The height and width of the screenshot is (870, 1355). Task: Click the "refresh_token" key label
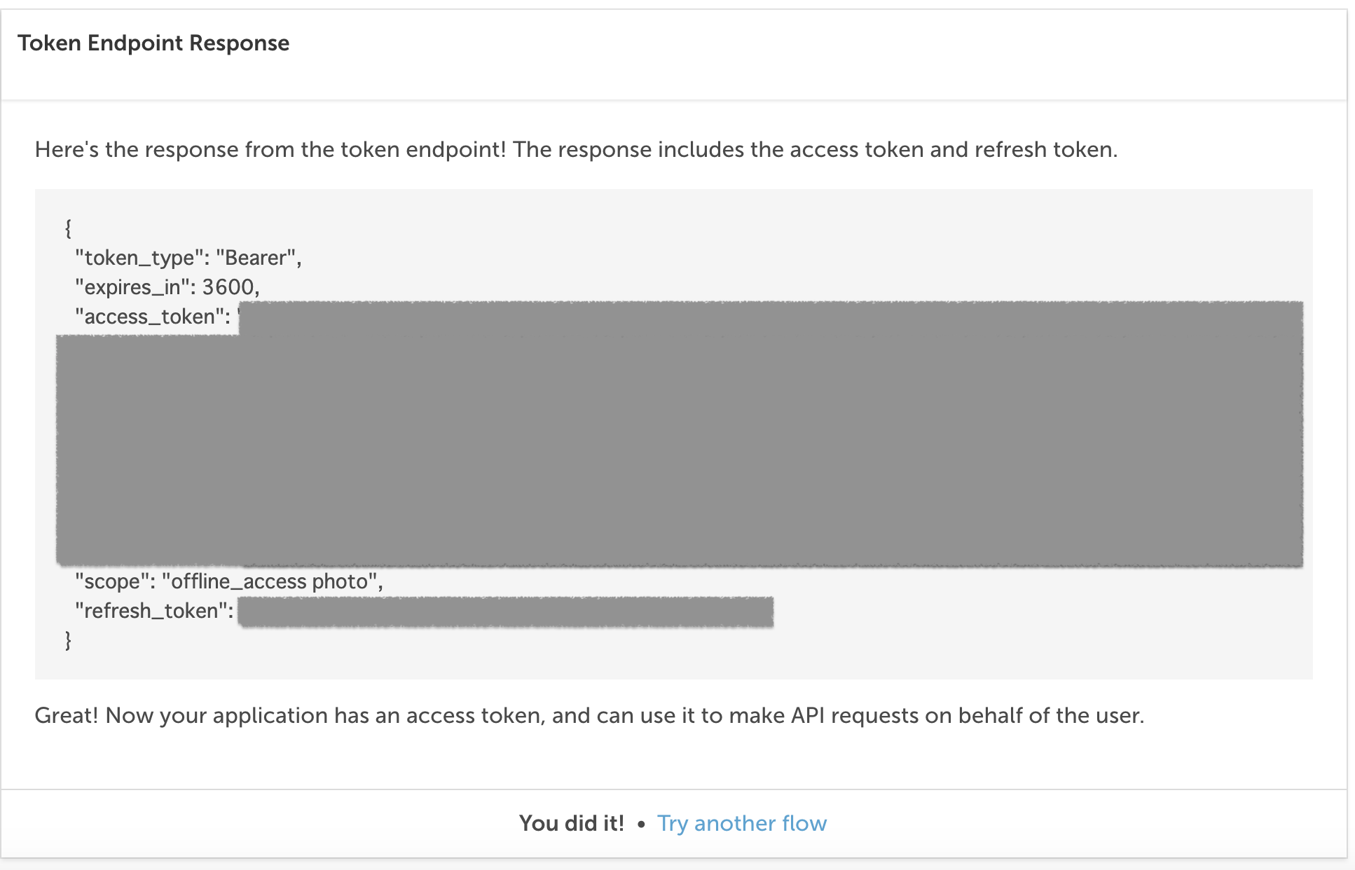click(154, 611)
